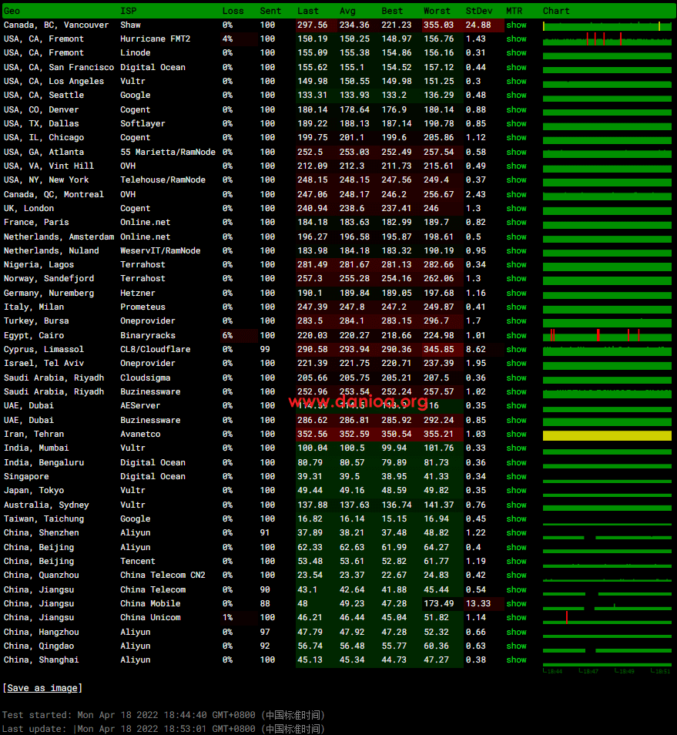Show MTR for USA, CO, Denver row
The height and width of the screenshot is (735, 677).
pyautogui.click(x=516, y=109)
